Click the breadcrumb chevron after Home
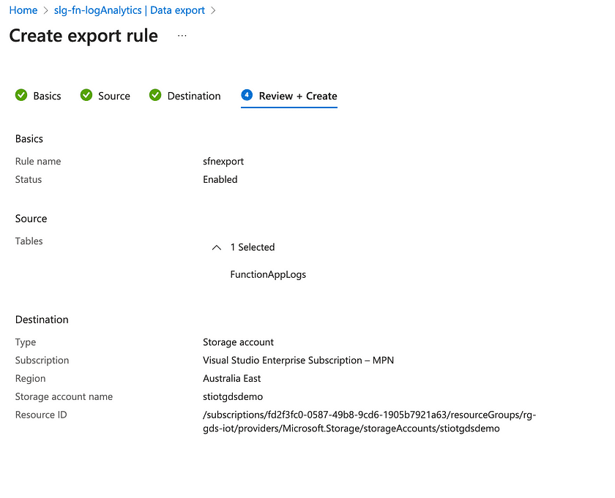615x498 pixels. (45, 11)
